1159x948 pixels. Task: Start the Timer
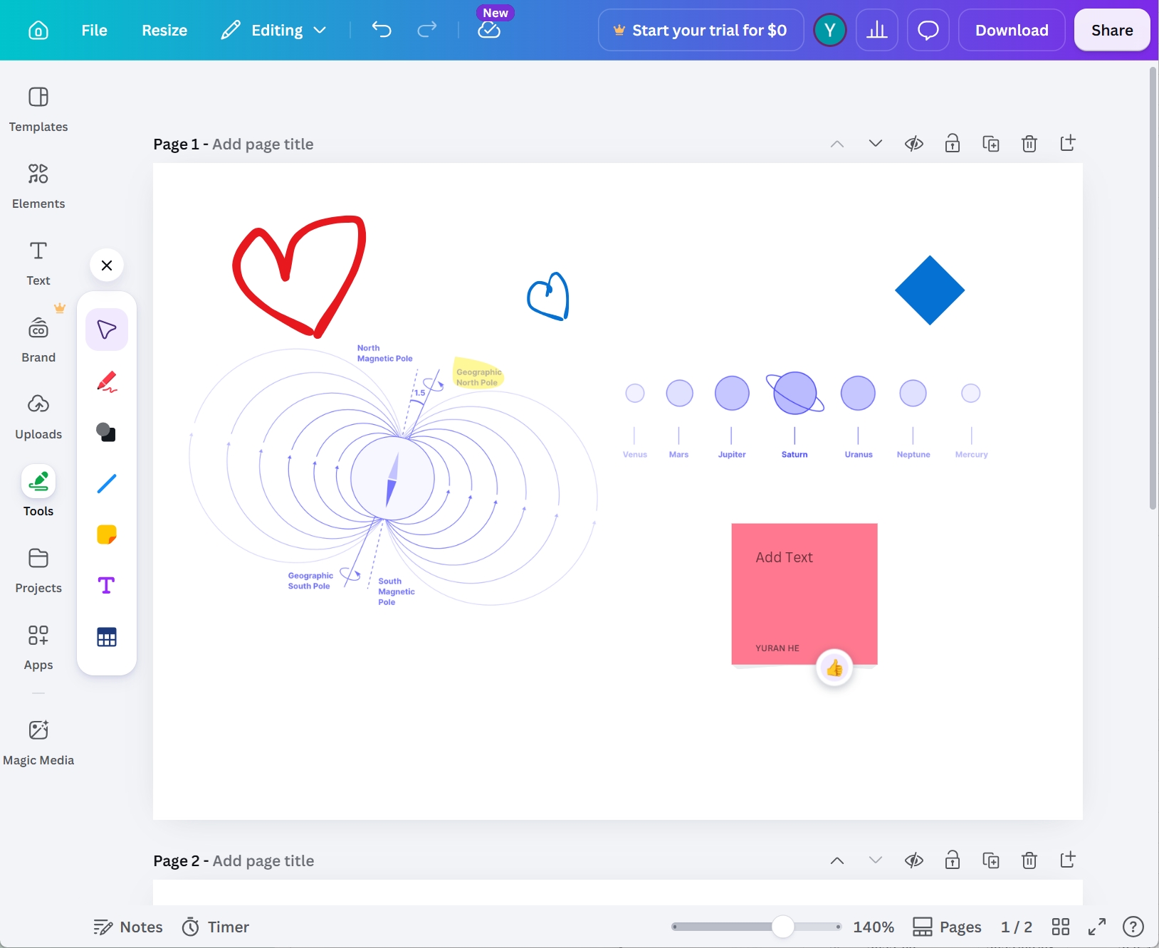point(216,927)
